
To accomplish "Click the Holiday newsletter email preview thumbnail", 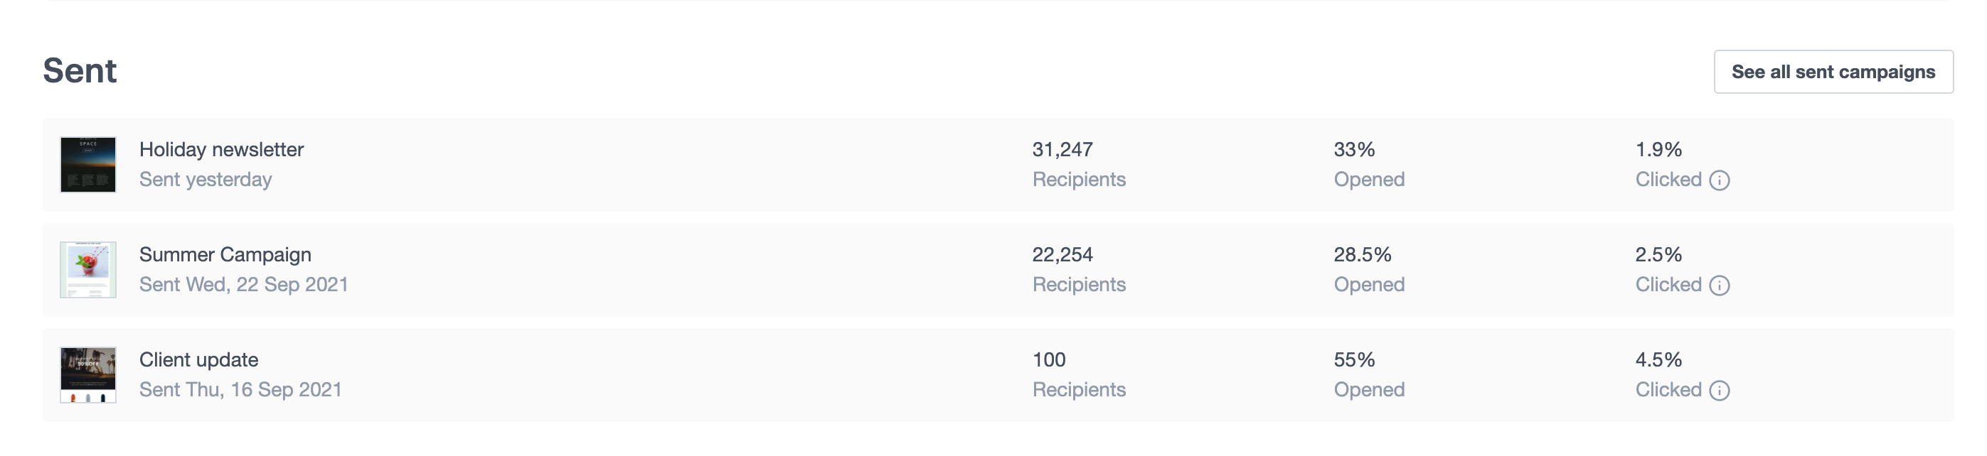I will coord(89,163).
